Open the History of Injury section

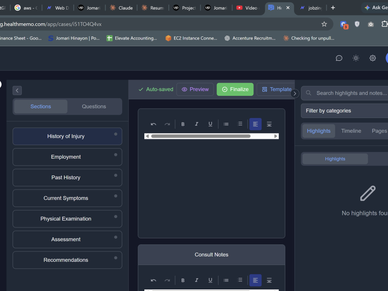point(67,136)
